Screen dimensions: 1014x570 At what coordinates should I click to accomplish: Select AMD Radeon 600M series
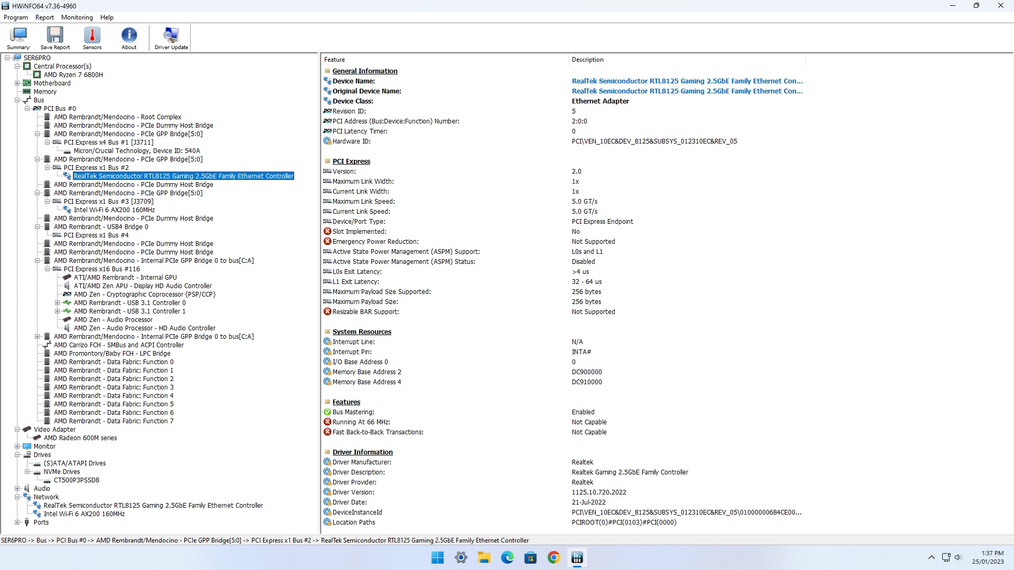click(80, 438)
